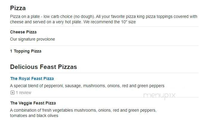Image resolution: width=213 pixels, height=120 pixels.
Task: Select the 1 Topping Pizza item
Action: pyautogui.click(x=26, y=51)
